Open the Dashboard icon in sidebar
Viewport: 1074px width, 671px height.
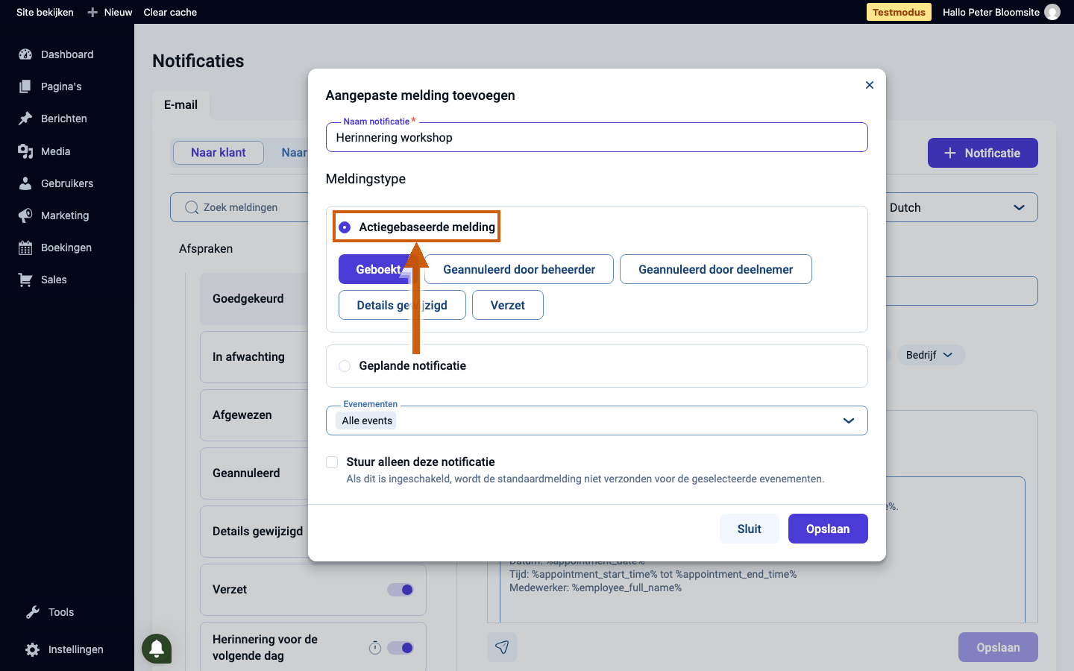click(25, 54)
